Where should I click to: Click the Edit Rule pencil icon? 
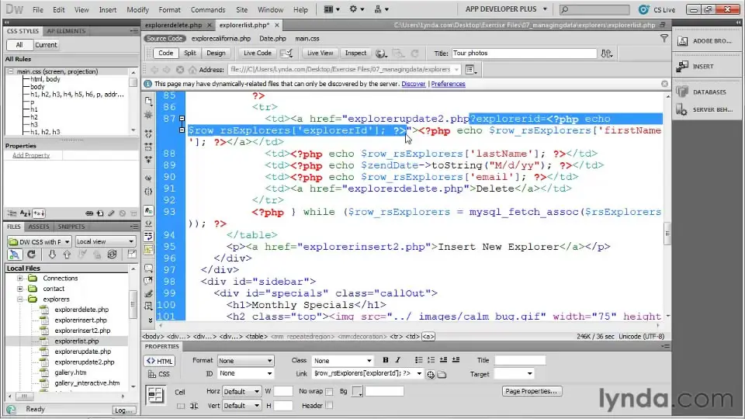pos(111,213)
